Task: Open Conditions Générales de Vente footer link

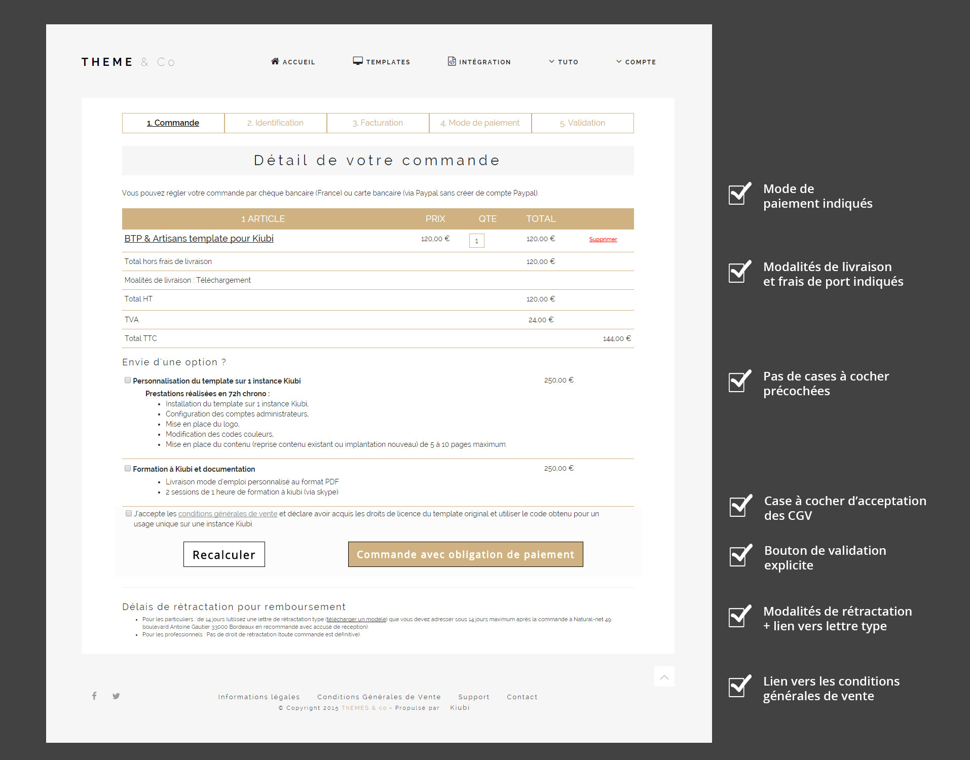Action: coord(379,697)
